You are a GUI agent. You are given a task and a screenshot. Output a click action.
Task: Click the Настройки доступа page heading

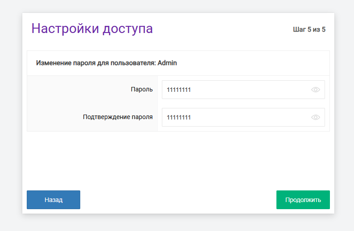click(x=92, y=29)
